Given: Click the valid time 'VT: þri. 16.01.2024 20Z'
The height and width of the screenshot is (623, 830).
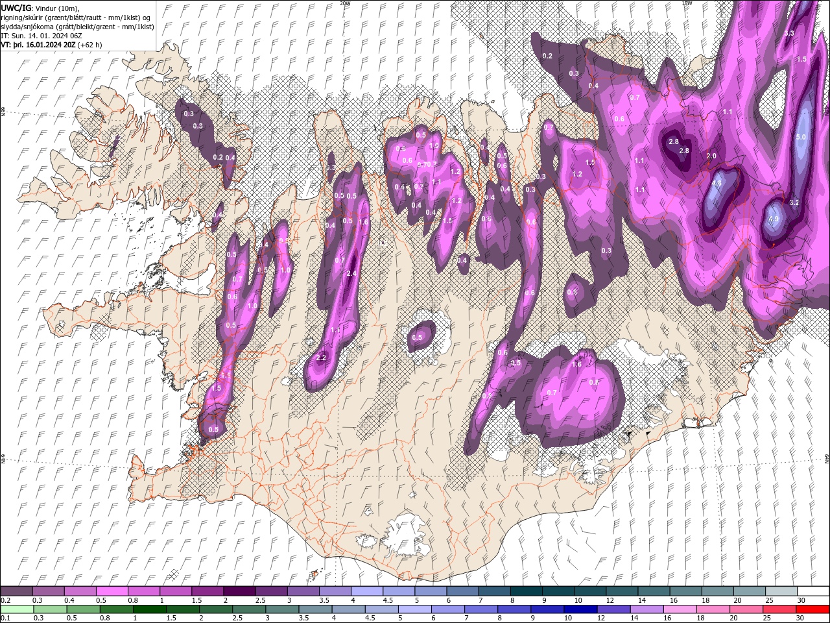Looking at the screenshot, I should [x=38, y=45].
